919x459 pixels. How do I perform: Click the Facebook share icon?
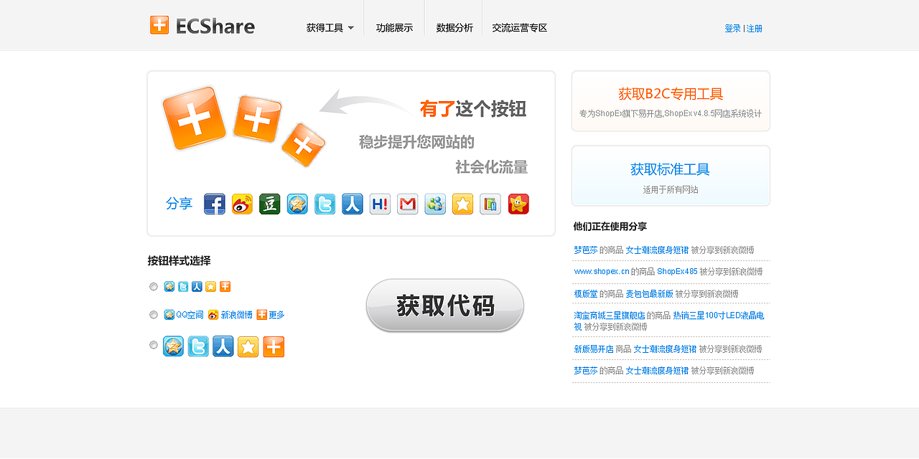[215, 204]
